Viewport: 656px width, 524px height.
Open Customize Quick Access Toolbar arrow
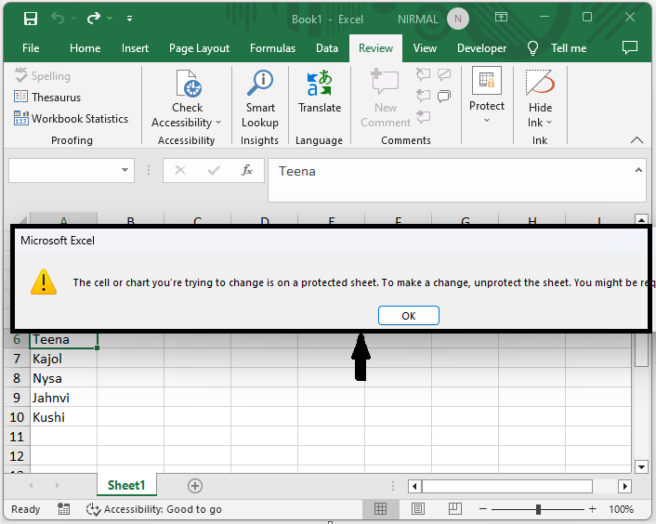130,19
